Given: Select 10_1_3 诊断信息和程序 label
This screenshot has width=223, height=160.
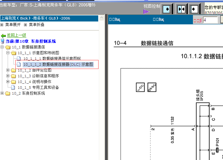Looking at the screenshot, I should (38, 76).
